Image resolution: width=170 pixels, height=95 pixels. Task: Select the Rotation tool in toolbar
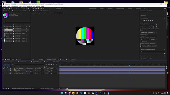[x=22, y=8]
